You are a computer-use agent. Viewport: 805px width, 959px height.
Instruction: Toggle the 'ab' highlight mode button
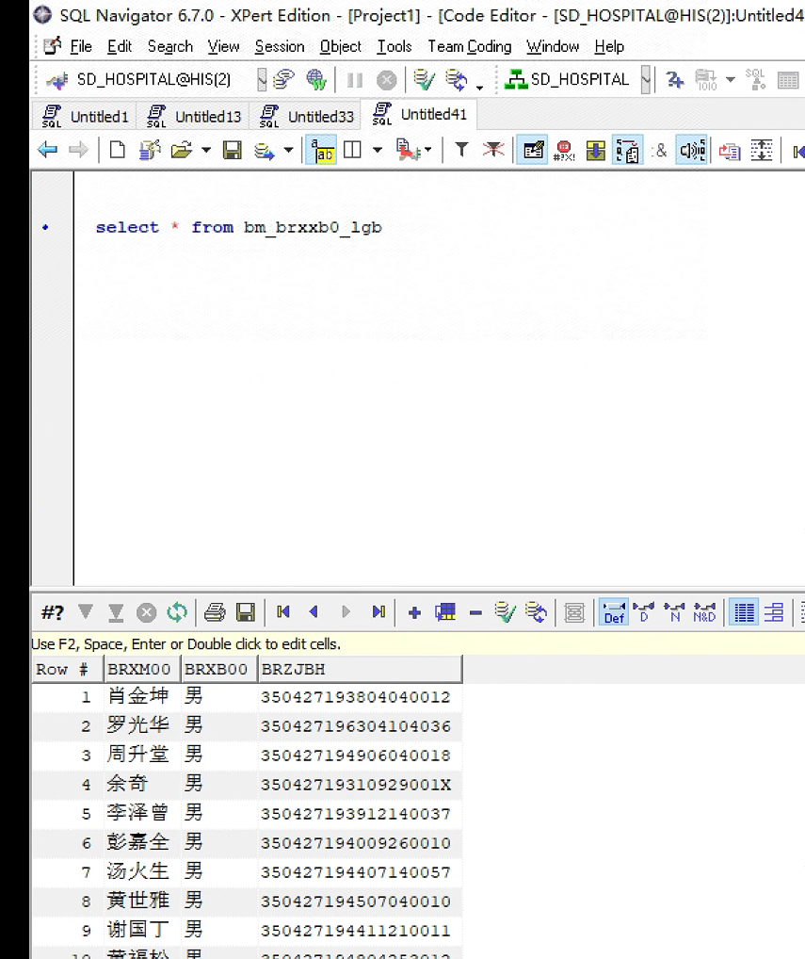pos(321,151)
